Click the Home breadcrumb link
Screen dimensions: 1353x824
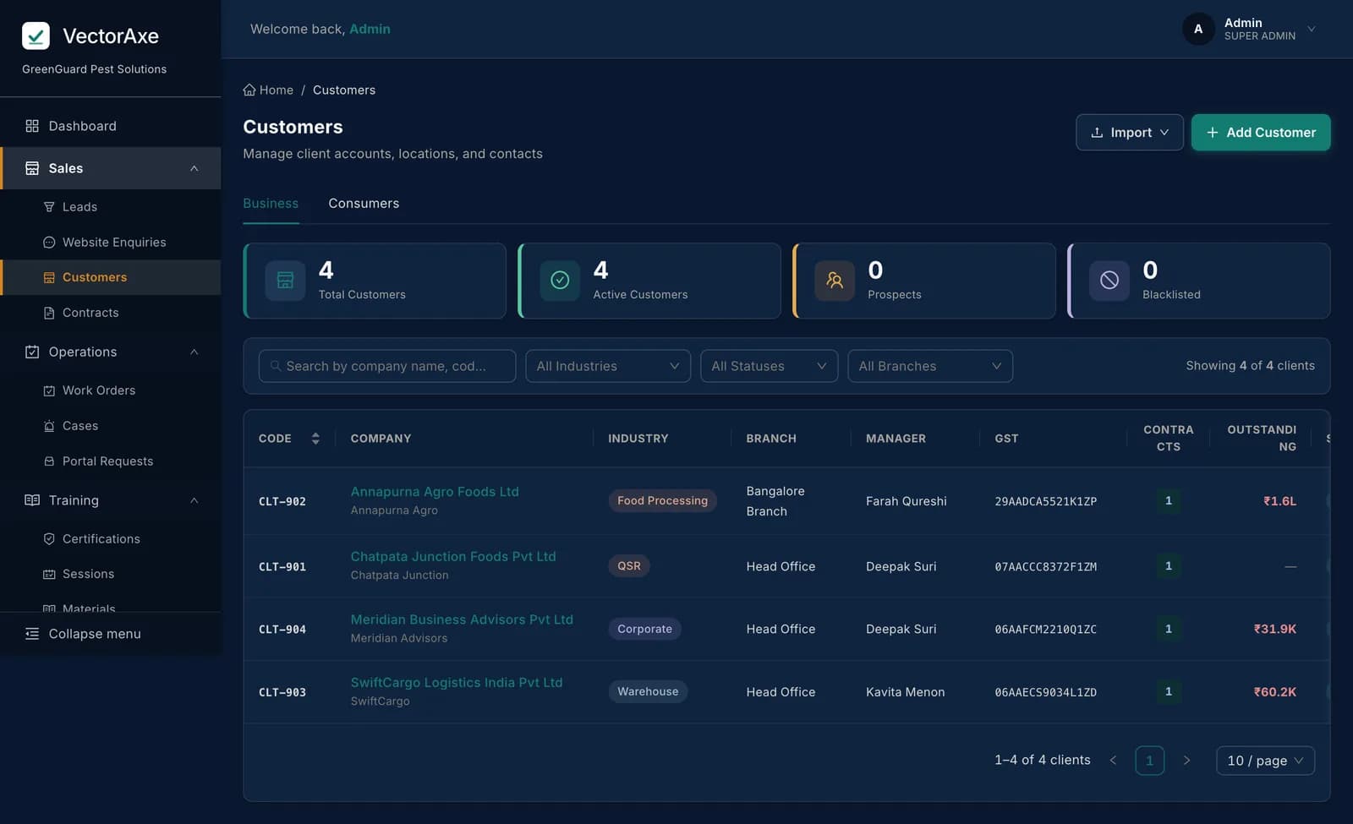(x=268, y=90)
